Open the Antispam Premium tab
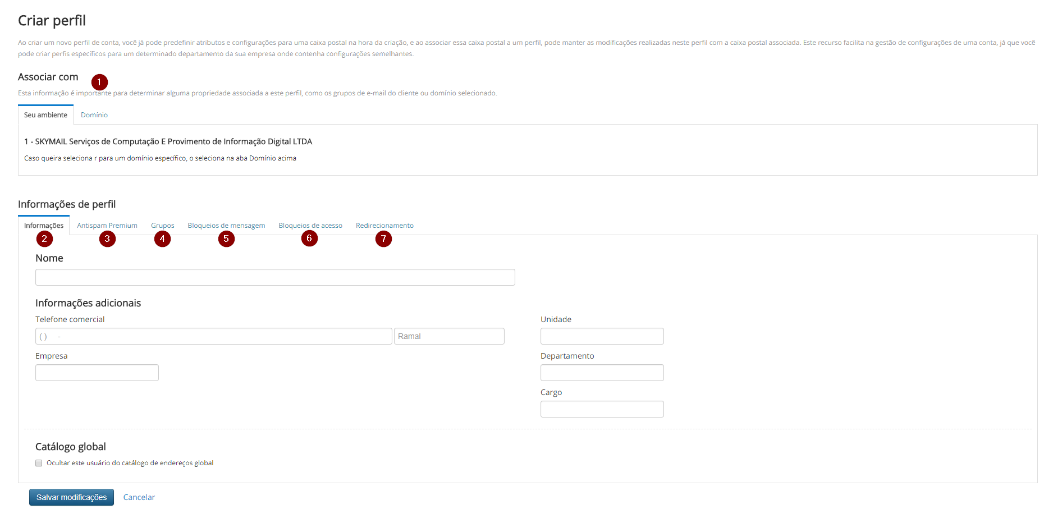The width and height of the screenshot is (1044, 509). [x=107, y=226]
